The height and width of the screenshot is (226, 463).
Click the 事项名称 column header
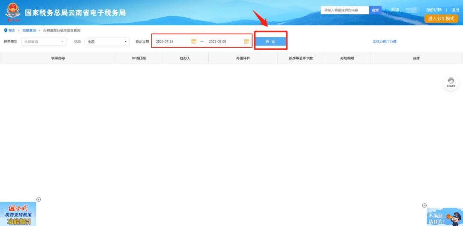pos(58,58)
